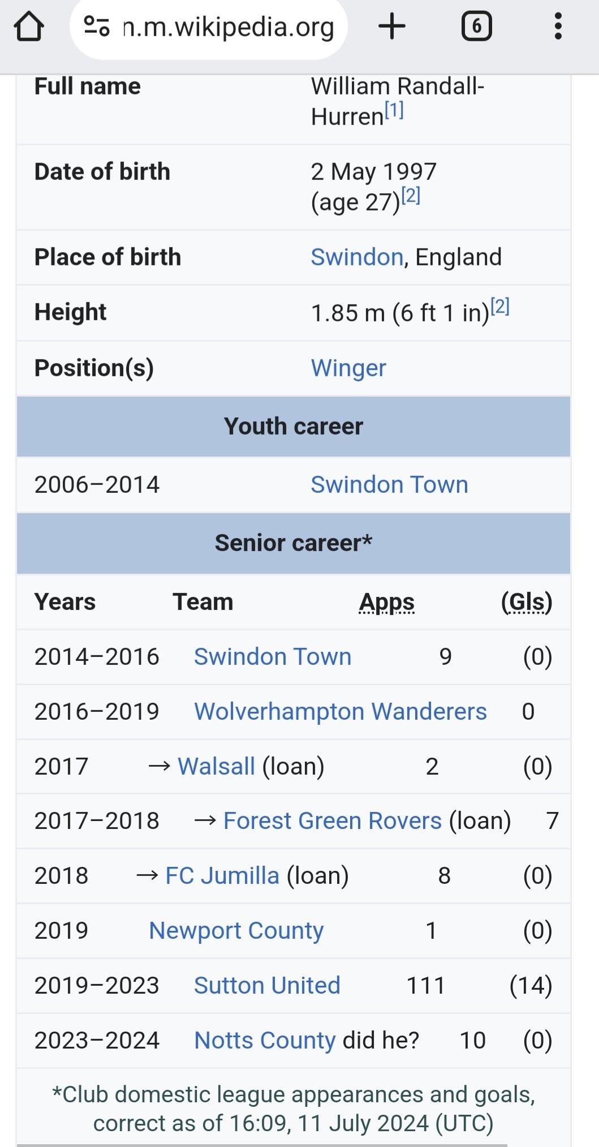
Task: Open citation [2] after the height
Action: (x=500, y=307)
